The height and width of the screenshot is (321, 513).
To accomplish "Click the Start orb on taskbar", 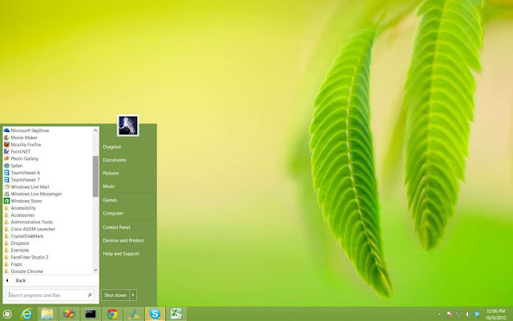I will click(x=7, y=314).
